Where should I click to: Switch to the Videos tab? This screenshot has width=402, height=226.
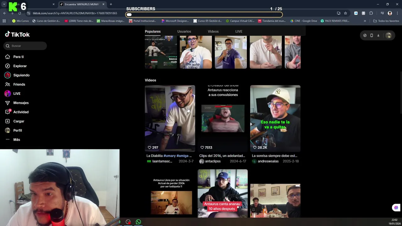[x=213, y=31]
